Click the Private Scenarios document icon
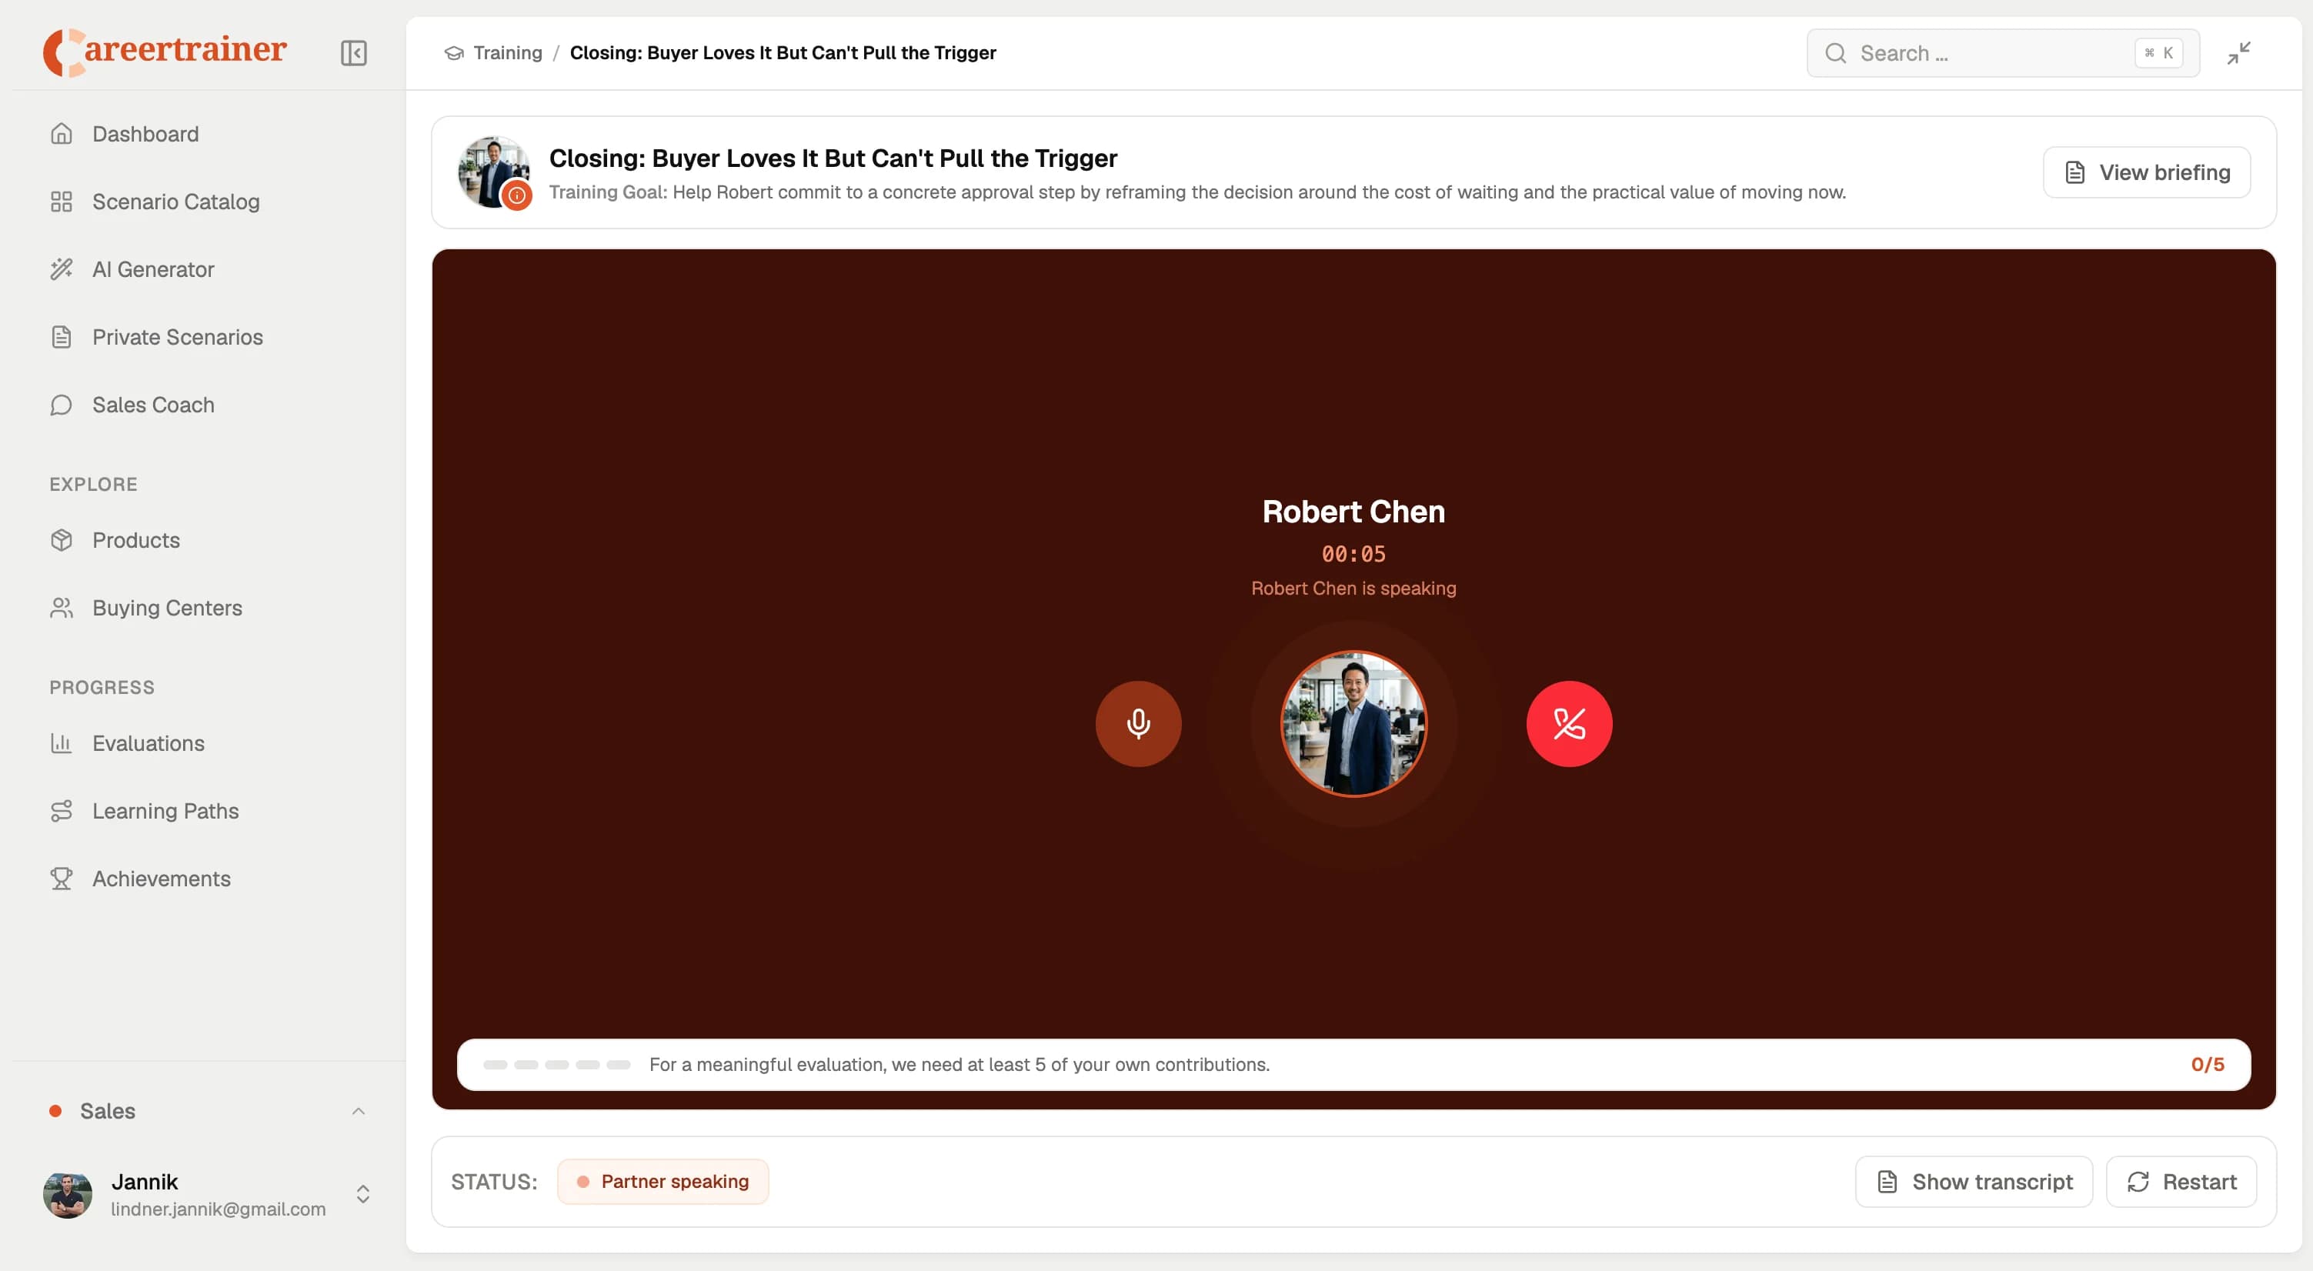The image size is (2313, 1271). [61, 337]
